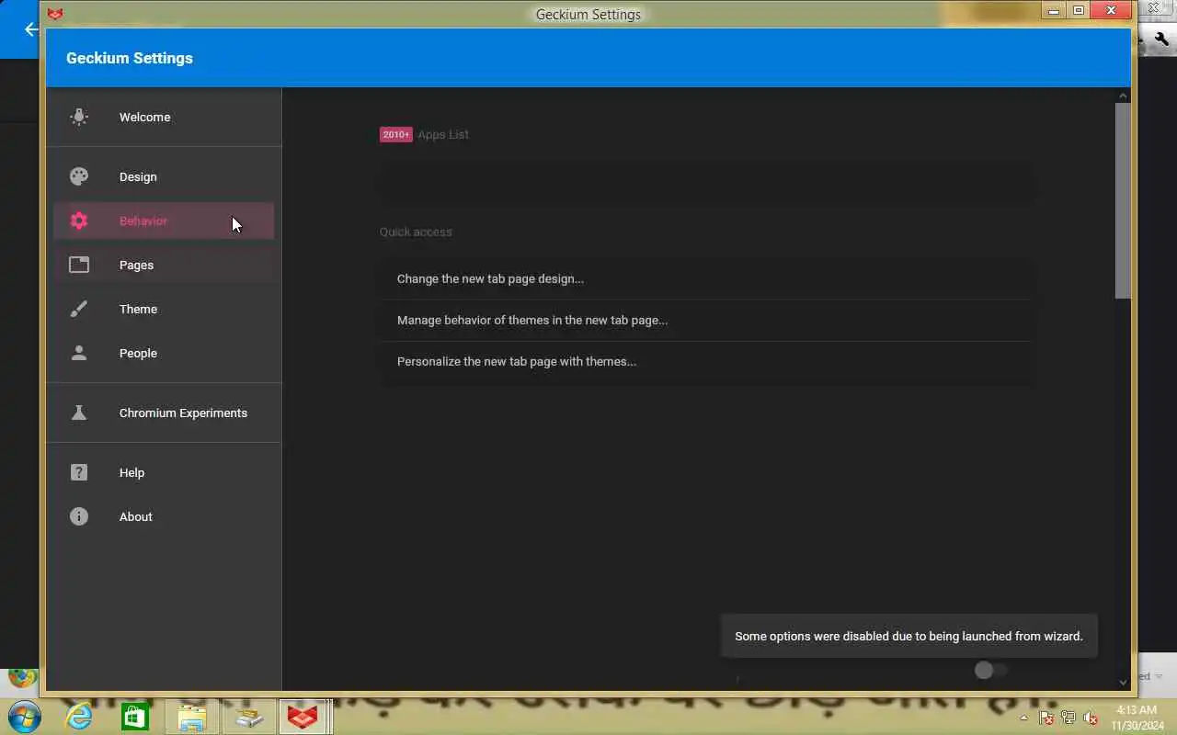Image resolution: width=1177 pixels, height=735 pixels.
Task: Click the Geckium fox icon in title bar
Action: 55,14
